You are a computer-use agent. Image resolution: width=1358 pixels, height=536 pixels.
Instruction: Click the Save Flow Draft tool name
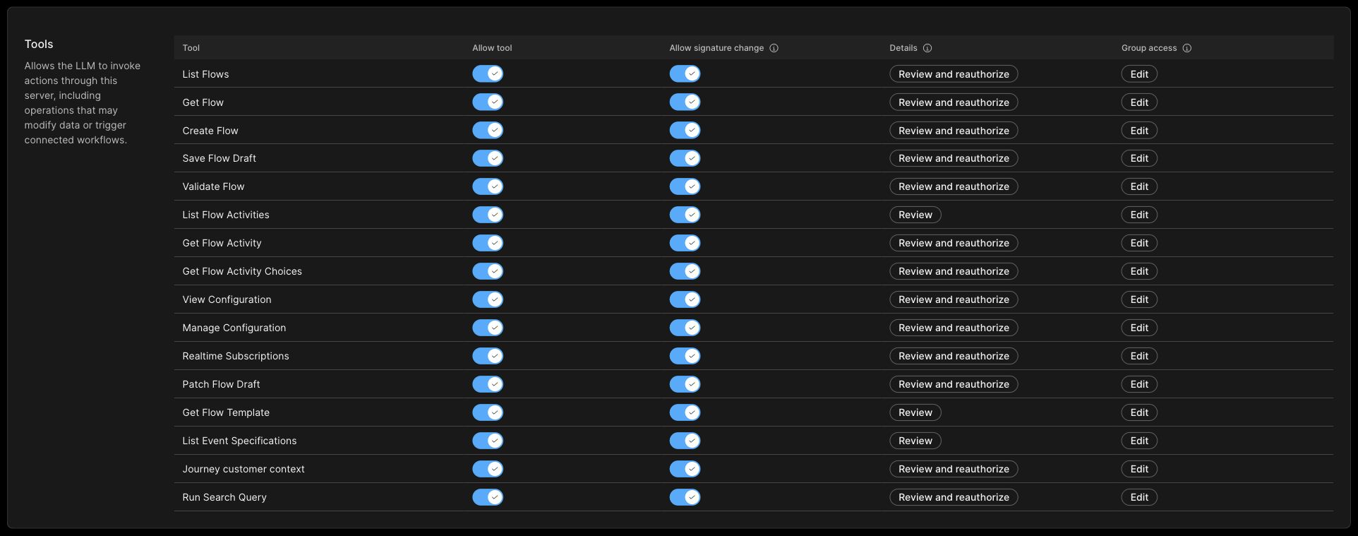[x=219, y=158]
